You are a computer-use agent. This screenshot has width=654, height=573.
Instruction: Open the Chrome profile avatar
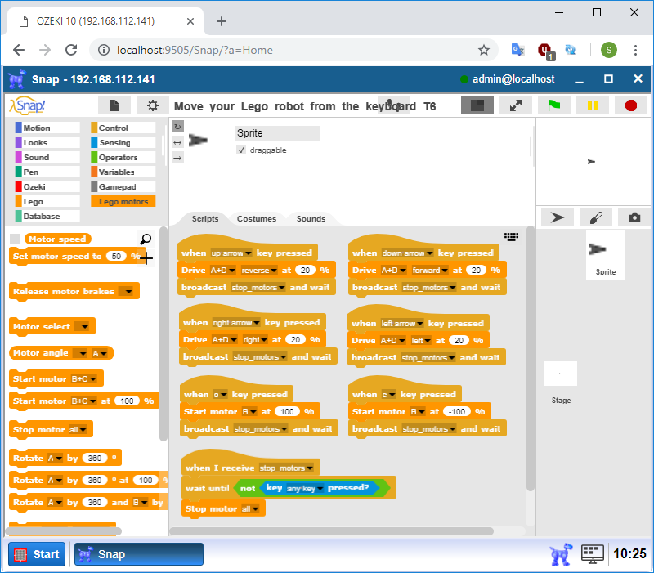608,50
